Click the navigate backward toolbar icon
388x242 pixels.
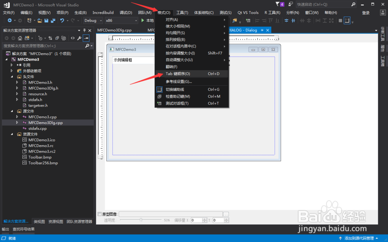tap(10, 21)
